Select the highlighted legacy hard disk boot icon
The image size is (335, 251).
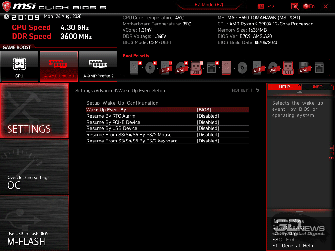click(x=226, y=68)
